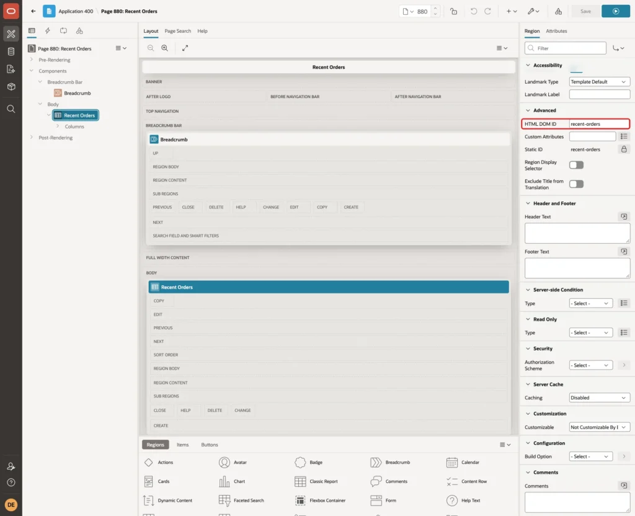Image resolution: width=635 pixels, height=516 pixels.
Task: Open the App Builder icon in sidebar
Action: point(11,33)
